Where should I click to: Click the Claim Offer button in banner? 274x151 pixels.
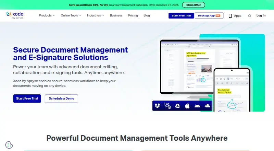point(194,5)
